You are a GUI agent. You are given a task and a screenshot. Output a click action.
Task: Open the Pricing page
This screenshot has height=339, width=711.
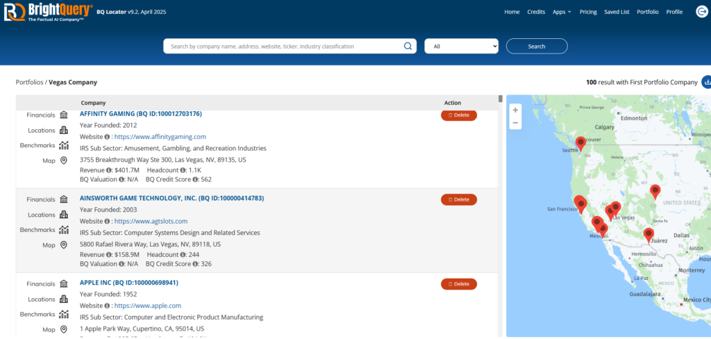click(x=588, y=12)
